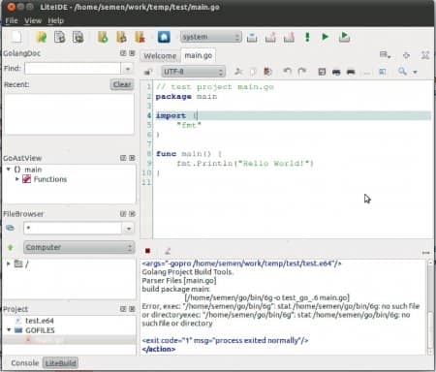This screenshot has width=436, height=372.
Task: Expand the root / folder in FileBrowser
Action: (x=9, y=263)
